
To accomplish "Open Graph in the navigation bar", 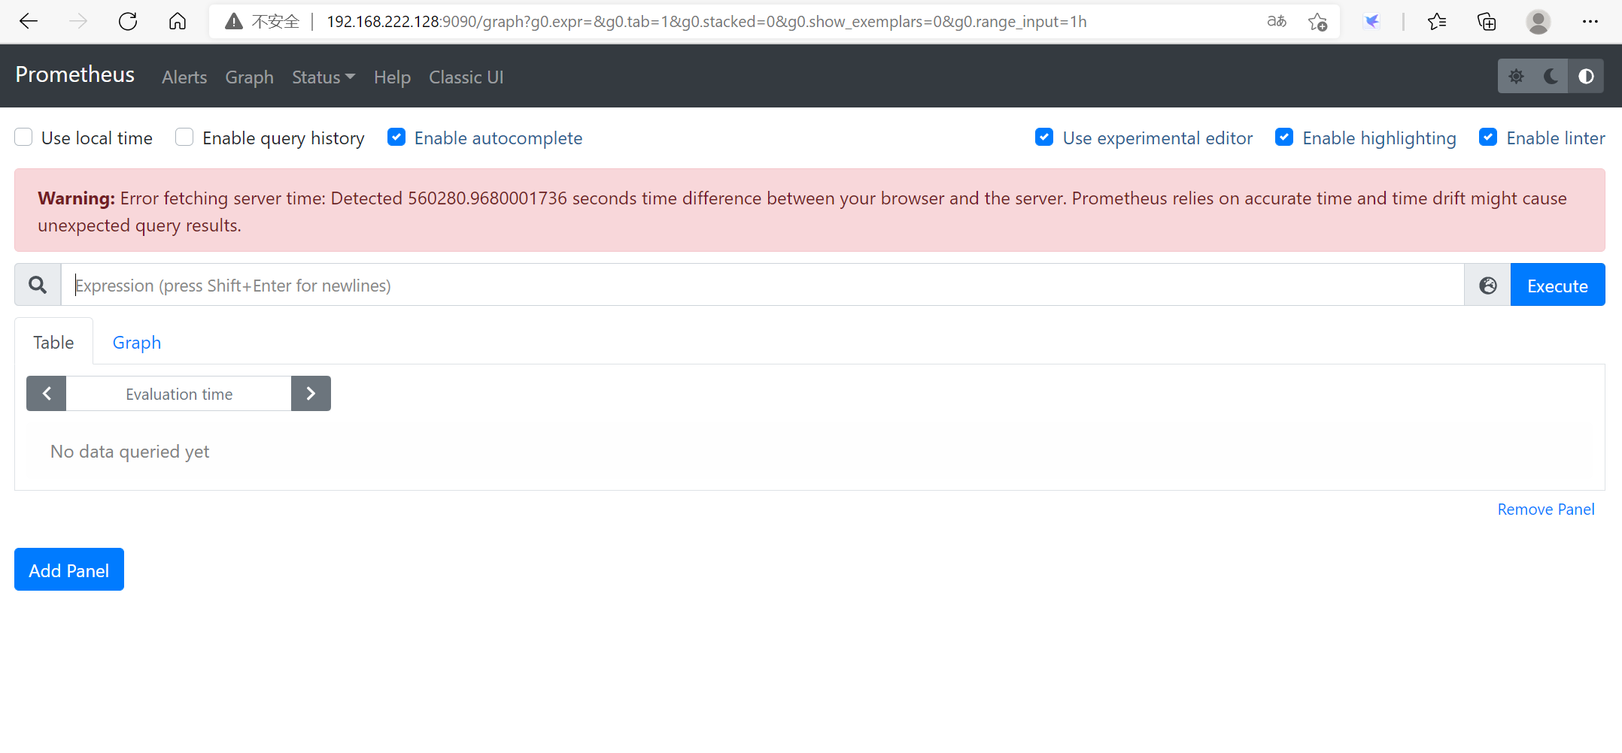I will tap(249, 77).
